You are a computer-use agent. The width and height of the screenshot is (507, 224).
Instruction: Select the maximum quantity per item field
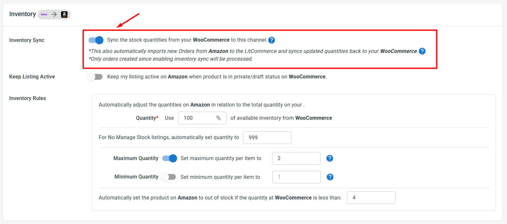pyautogui.click(x=296, y=158)
